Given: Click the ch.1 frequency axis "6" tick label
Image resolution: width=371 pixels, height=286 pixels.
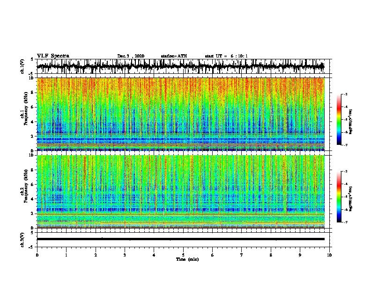Looking at the screenshot, I should tap(32, 107).
